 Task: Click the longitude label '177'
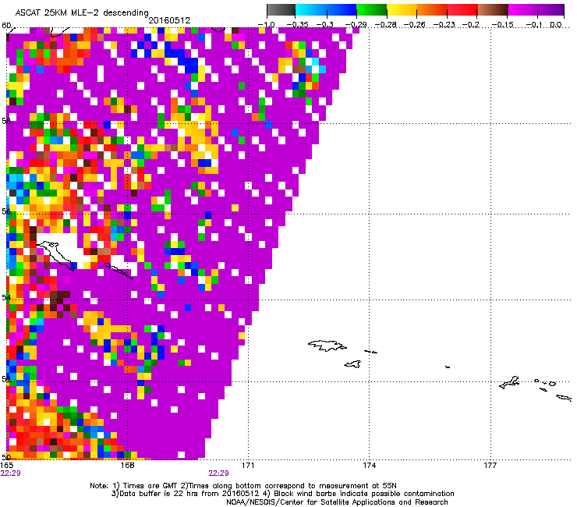point(490,466)
